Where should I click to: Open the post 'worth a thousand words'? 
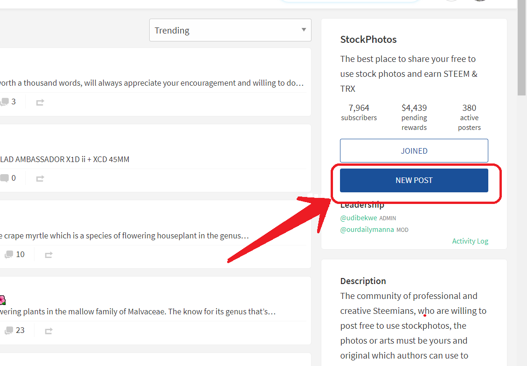[x=152, y=83]
